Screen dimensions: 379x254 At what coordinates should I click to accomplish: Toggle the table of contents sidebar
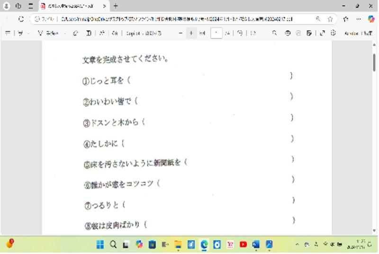[8, 33]
